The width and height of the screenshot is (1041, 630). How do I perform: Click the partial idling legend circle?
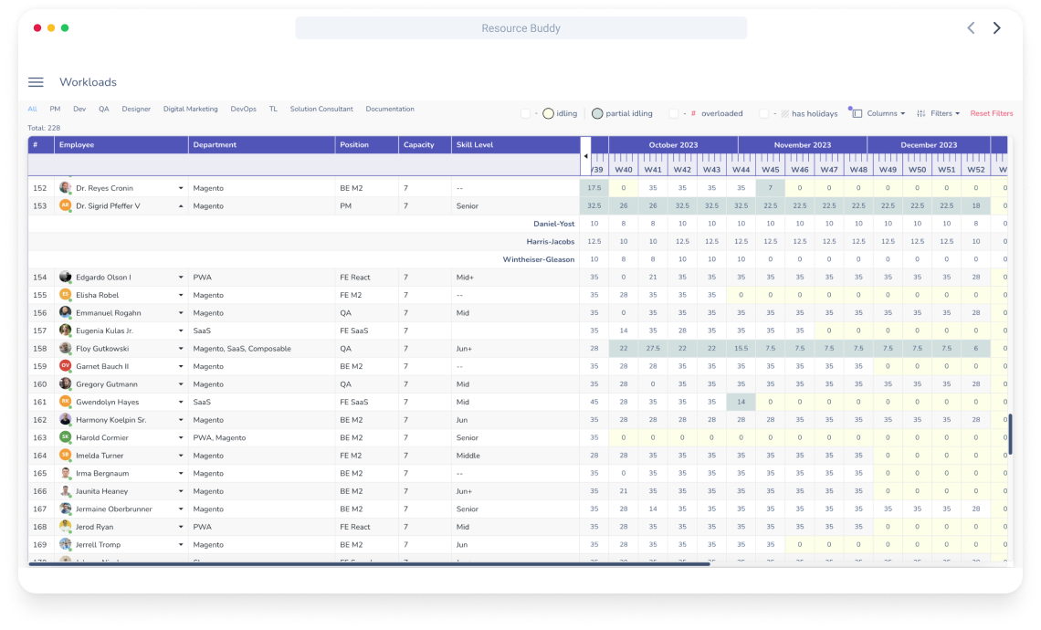pos(597,112)
